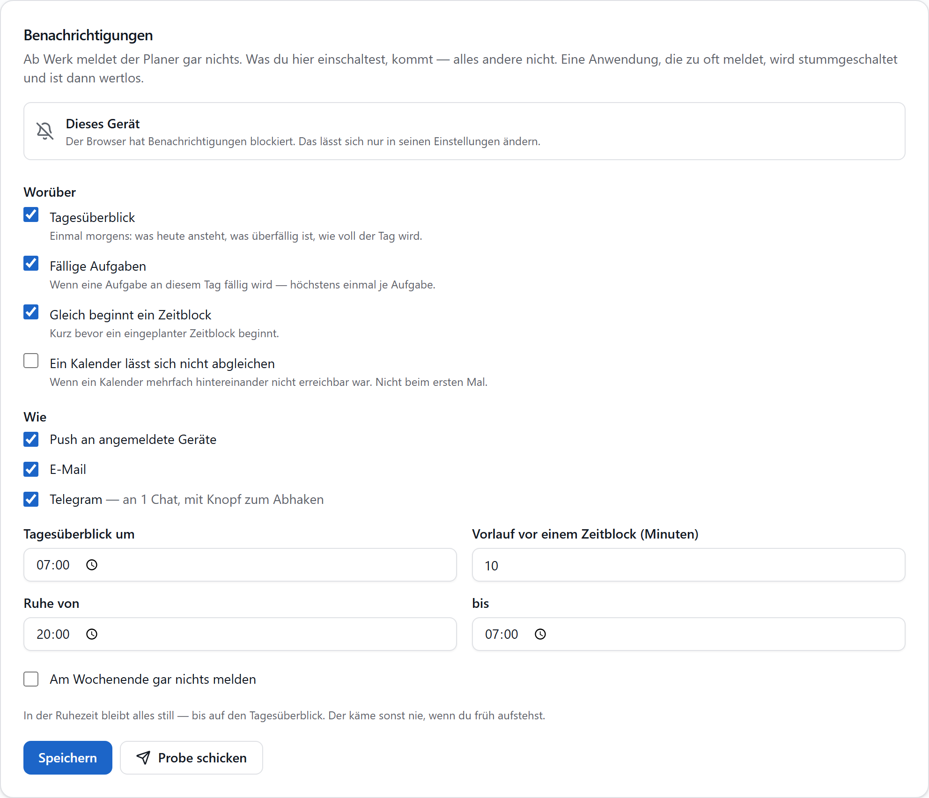Toggle the E-Mail channel checkbox
929x798 pixels.
[31, 469]
